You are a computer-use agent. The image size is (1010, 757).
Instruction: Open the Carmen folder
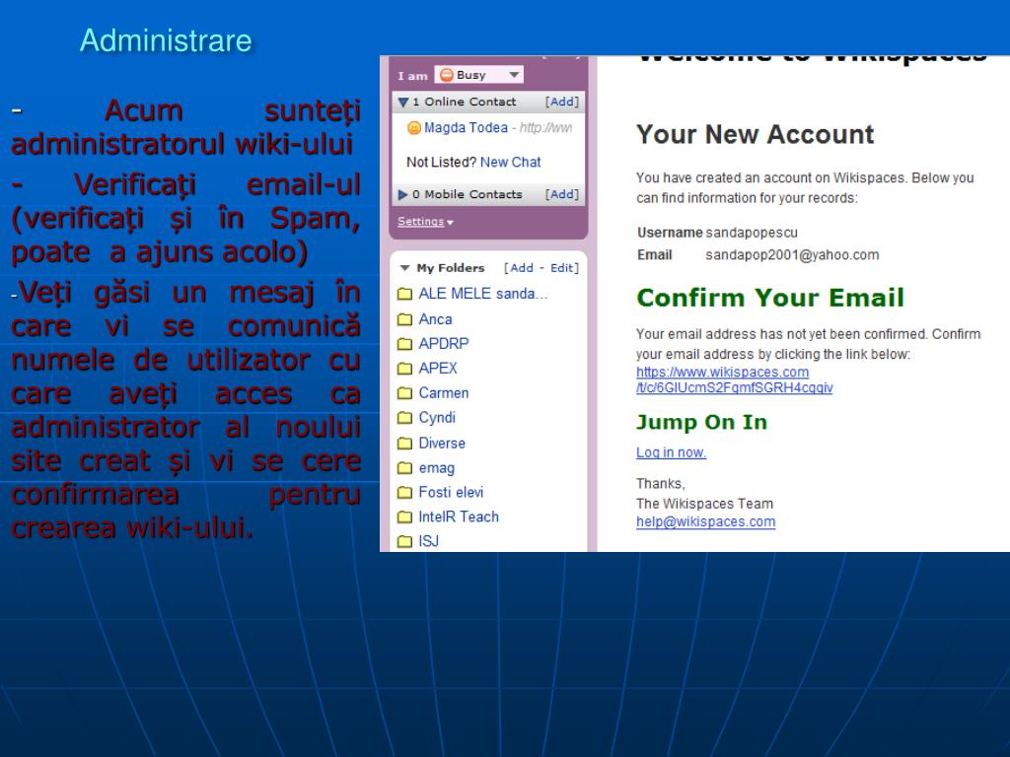coord(444,392)
